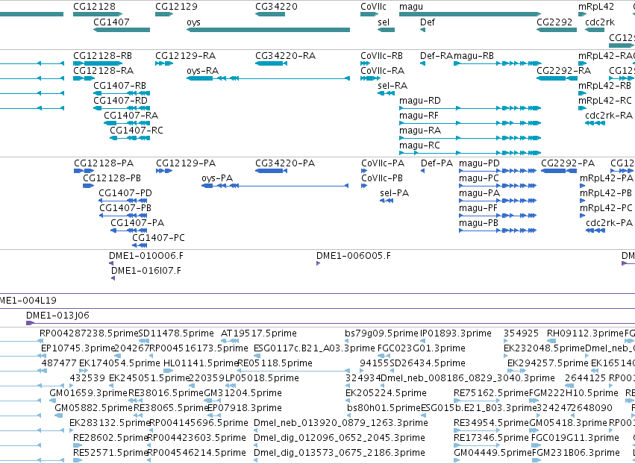The image size is (635, 464).
Task: Select protein cdc2rk-PA
Action: (610, 223)
